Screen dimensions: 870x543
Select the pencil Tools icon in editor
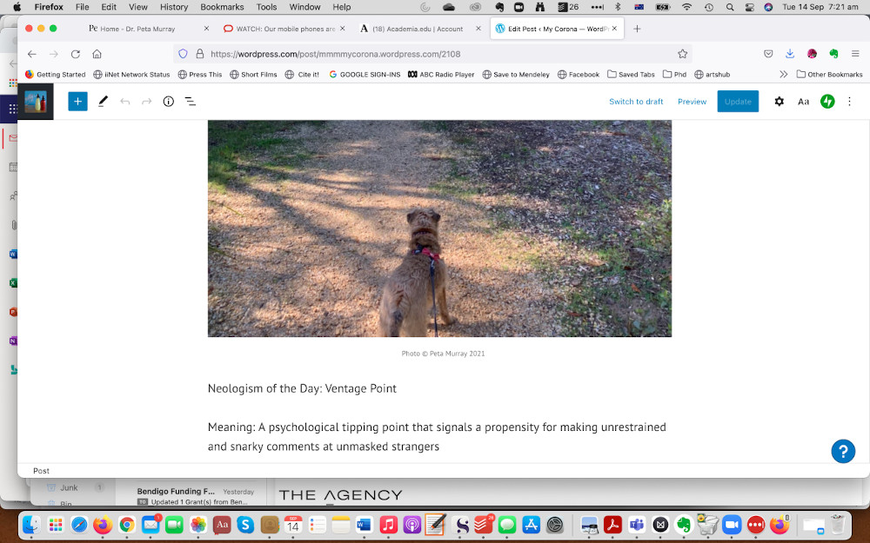tap(103, 102)
